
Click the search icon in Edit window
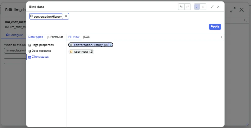tap(245, 20)
